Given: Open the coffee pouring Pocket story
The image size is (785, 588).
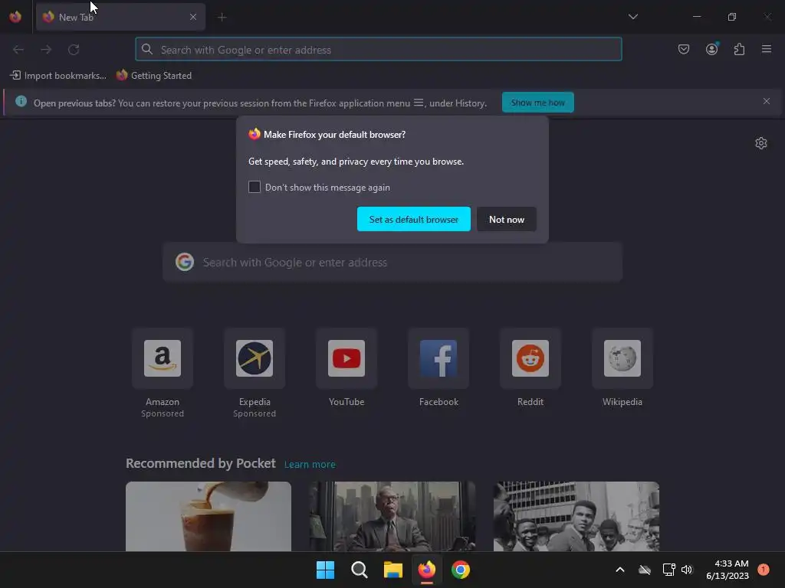Looking at the screenshot, I should (209, 516).
